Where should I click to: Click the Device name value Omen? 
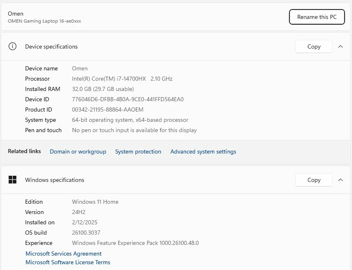click(80, 68)
